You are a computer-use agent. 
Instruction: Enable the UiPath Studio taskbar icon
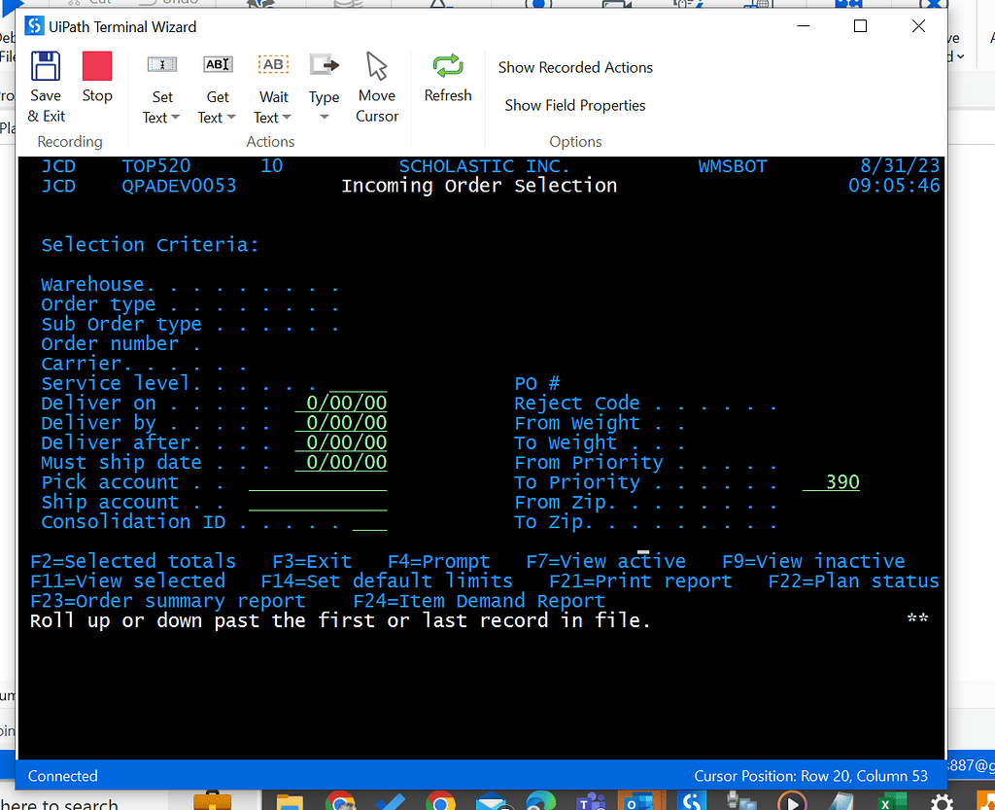[x=692, y=802]
